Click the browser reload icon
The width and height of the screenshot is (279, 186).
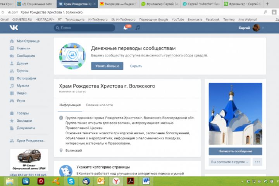point(3,12)
